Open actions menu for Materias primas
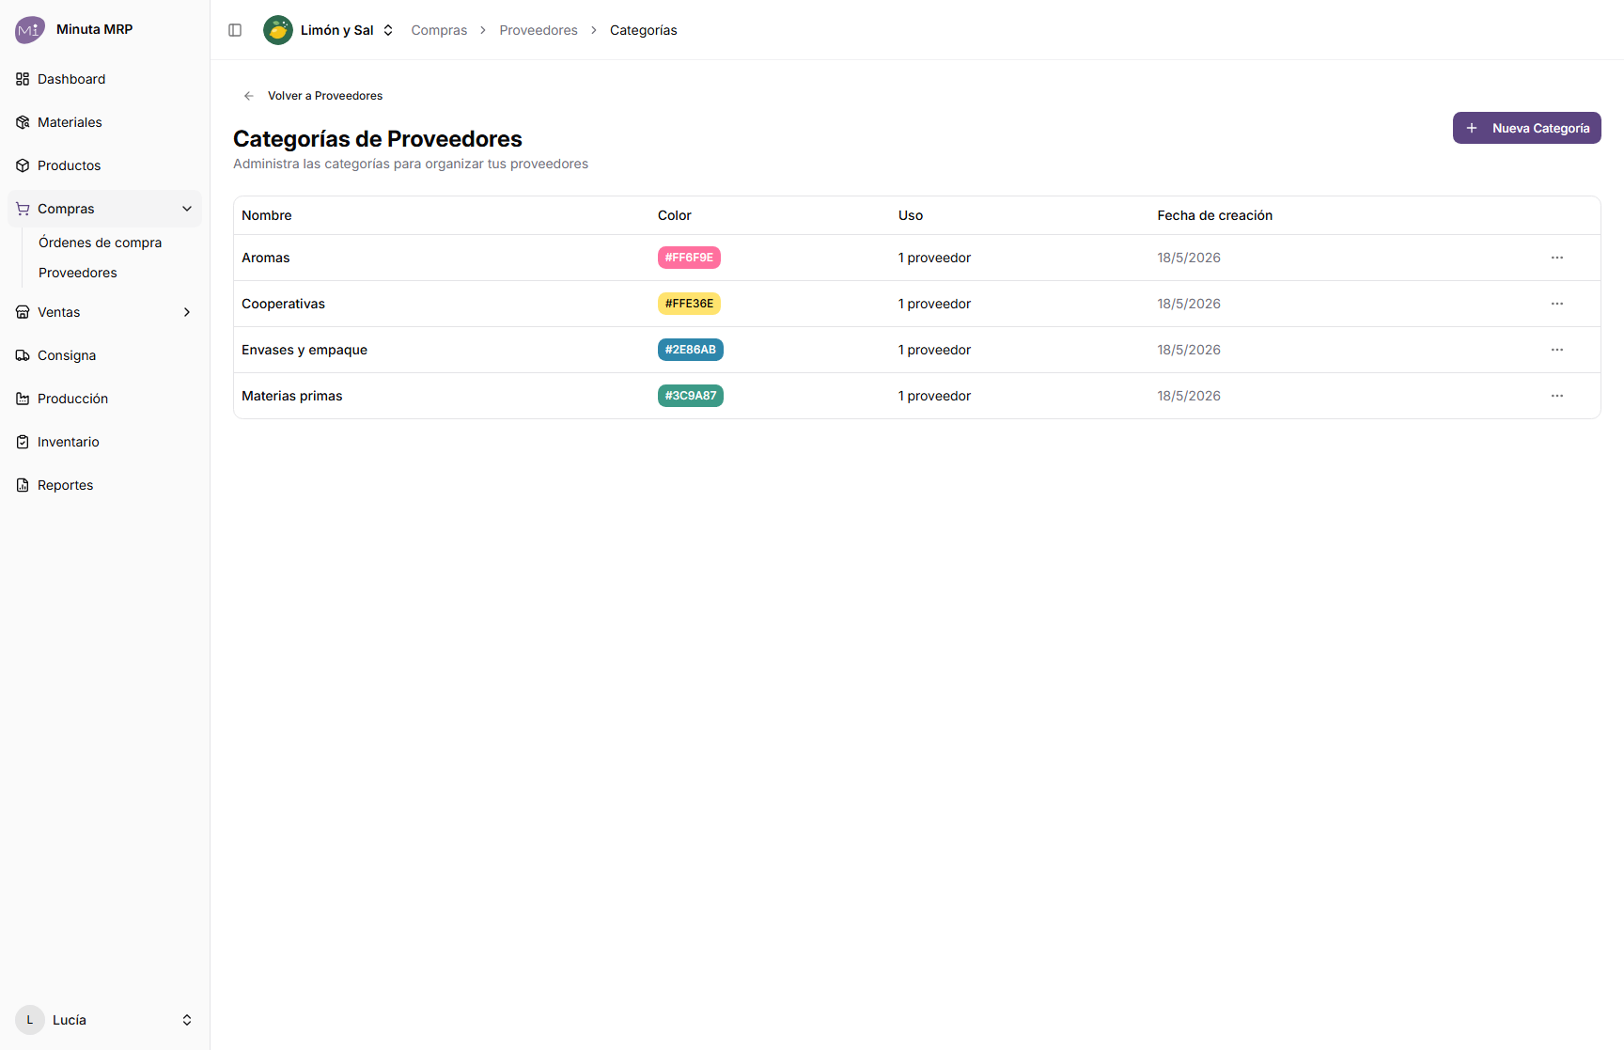This screenshot has width=1624, height=1050. click(x=1557, y=396)
